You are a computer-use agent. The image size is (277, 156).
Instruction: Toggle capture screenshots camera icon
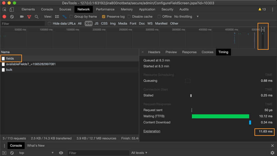click(22, 17)
